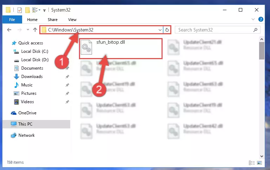Click the vertical scrollbar thumb
Screen dimensions: 270x170
point(262,51)
